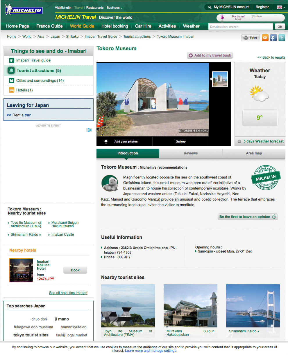Click the My MICHELIN account key icon
The image size is (288, 355).
pos(210,7)
